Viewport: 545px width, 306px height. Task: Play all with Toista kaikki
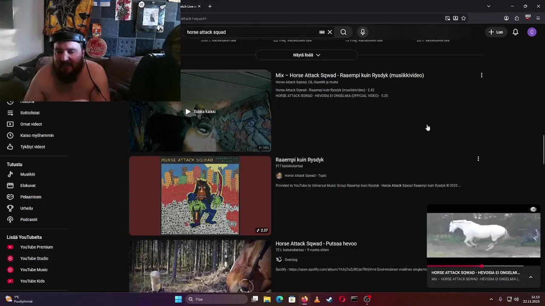pos(201,112)
